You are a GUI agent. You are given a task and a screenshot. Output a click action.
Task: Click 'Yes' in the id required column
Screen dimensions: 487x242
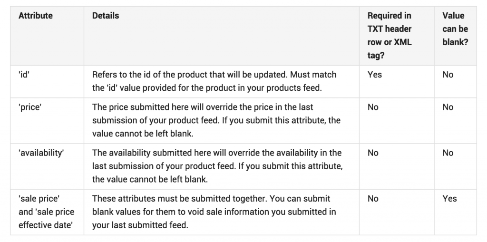pyautogui.click(x=375, y=75)
